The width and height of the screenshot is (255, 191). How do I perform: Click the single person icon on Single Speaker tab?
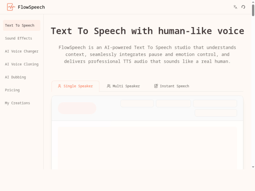point(59,86)
